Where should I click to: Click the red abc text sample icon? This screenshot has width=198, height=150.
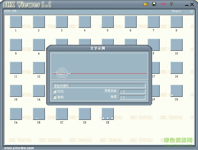point(163,4)
